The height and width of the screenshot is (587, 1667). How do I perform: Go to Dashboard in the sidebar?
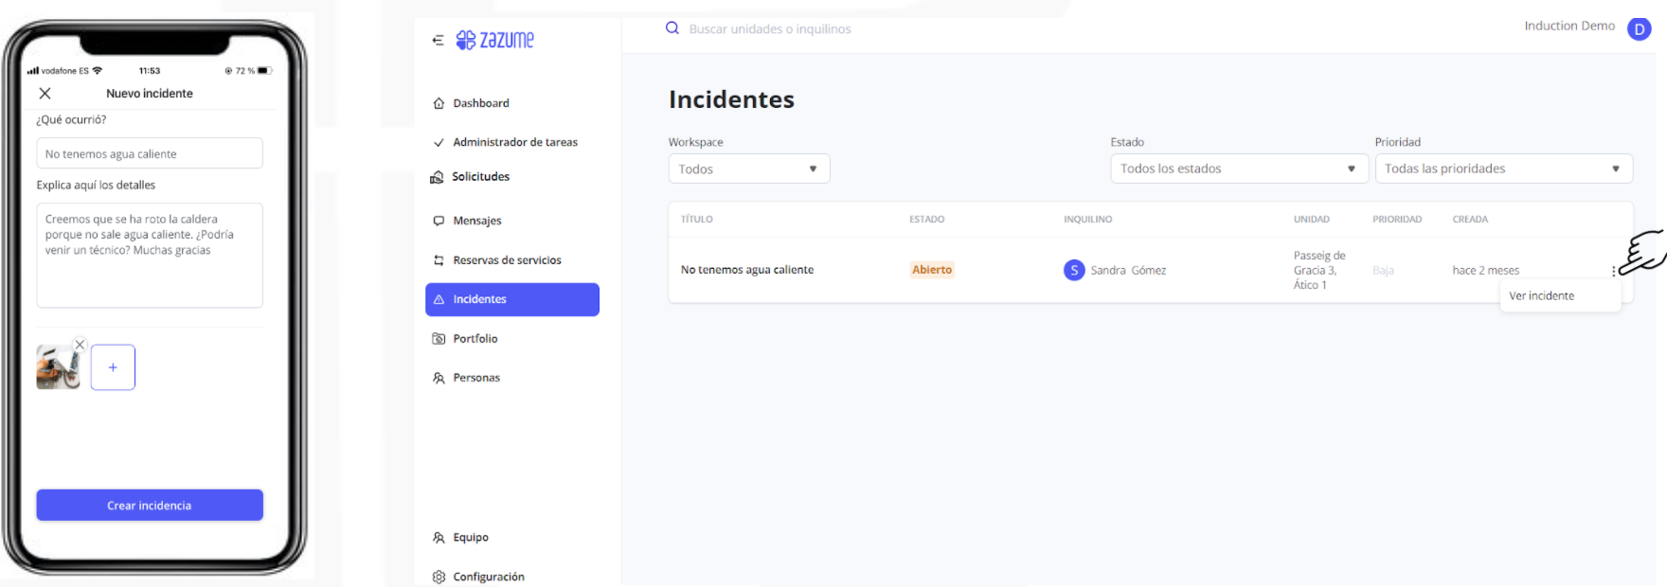coord(480,103)
